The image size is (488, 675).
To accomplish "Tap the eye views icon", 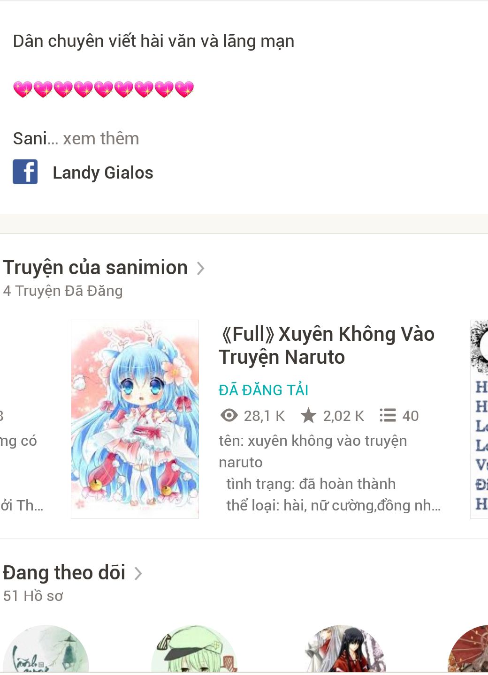I will click(x=229, y=415).
